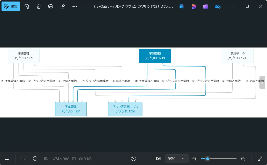This screenshot has width=267, height=165.
Task: Click the グラフ表示用アプリ ID 1736 node
Action: [x=125, y=109]
